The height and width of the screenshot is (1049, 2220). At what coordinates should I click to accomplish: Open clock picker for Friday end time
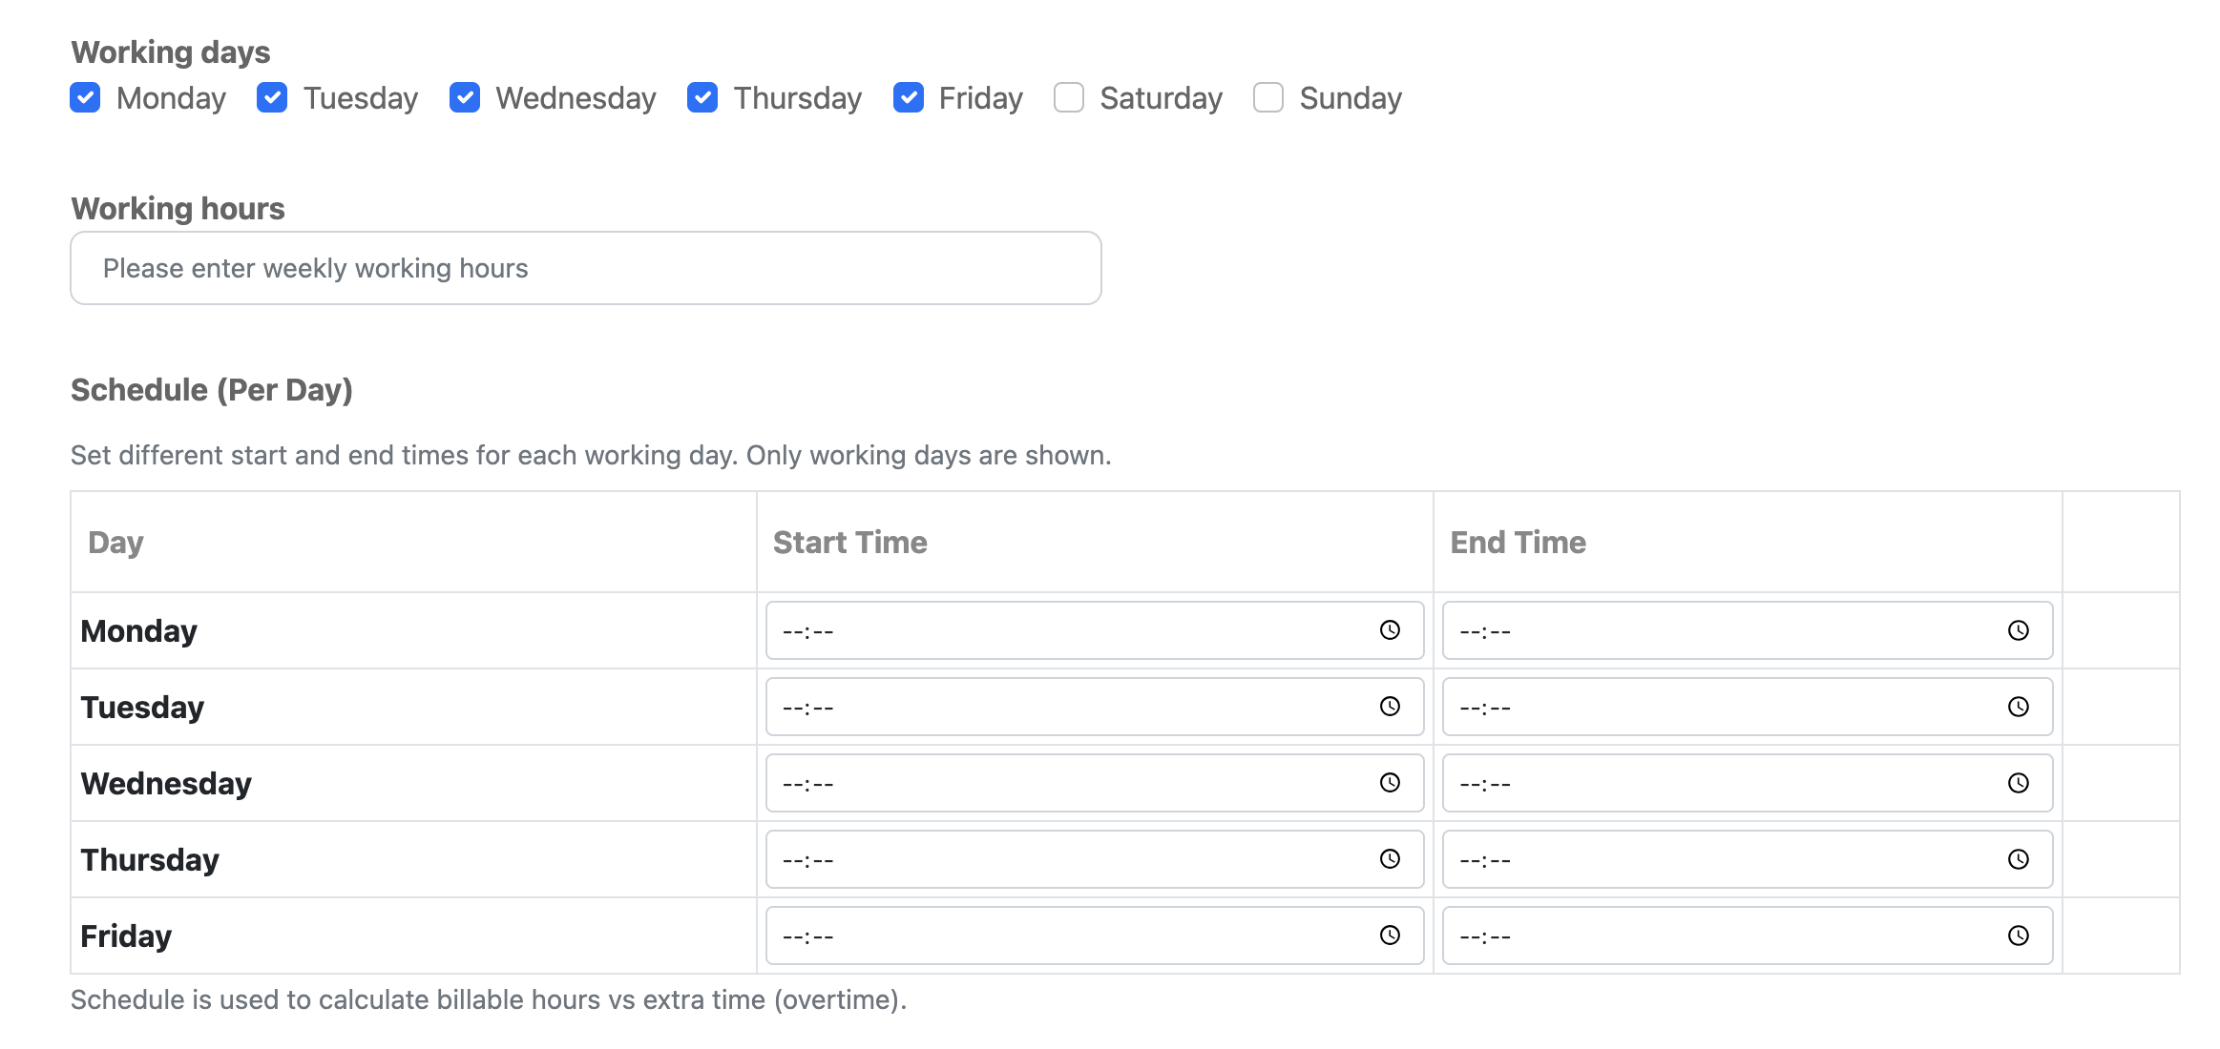point(2019,936)
